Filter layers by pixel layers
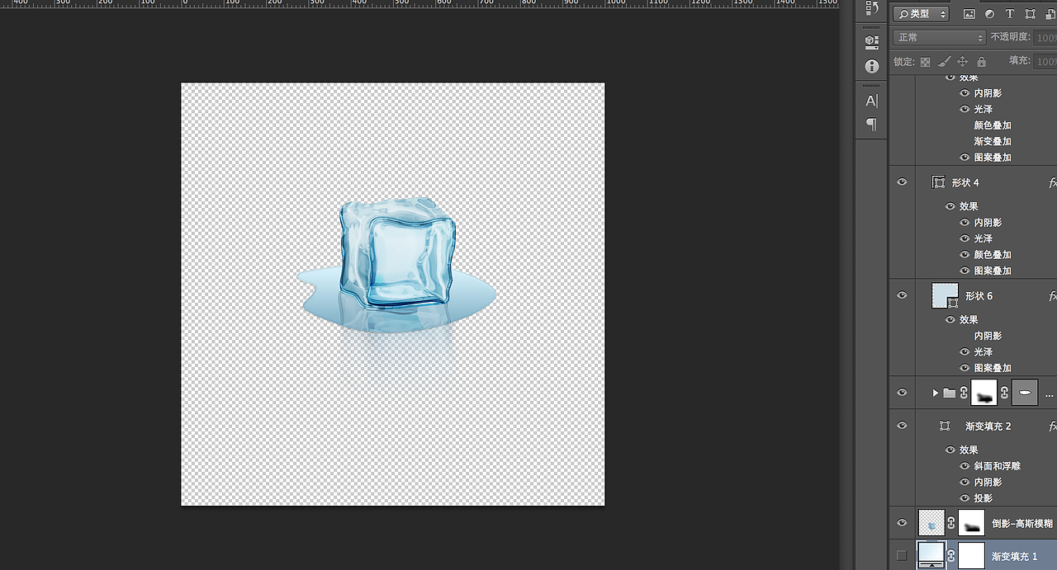 (969, 14)
